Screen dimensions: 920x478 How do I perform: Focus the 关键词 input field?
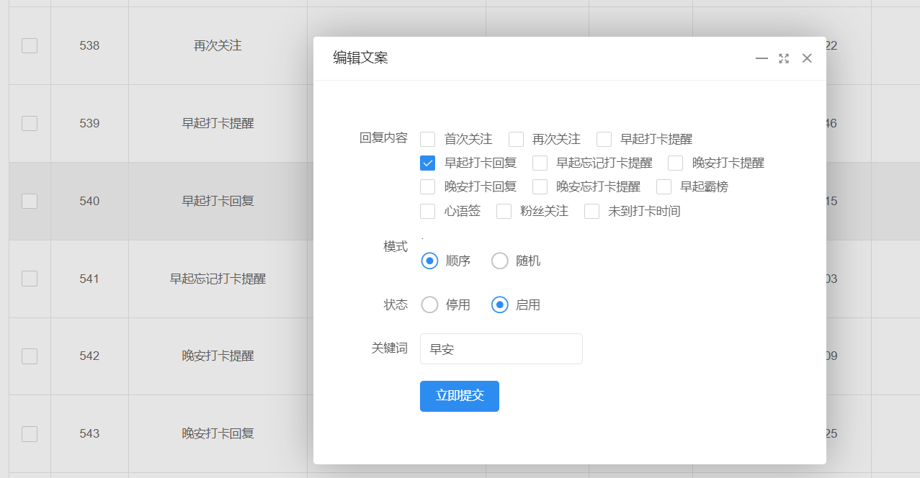coord(501,349)
